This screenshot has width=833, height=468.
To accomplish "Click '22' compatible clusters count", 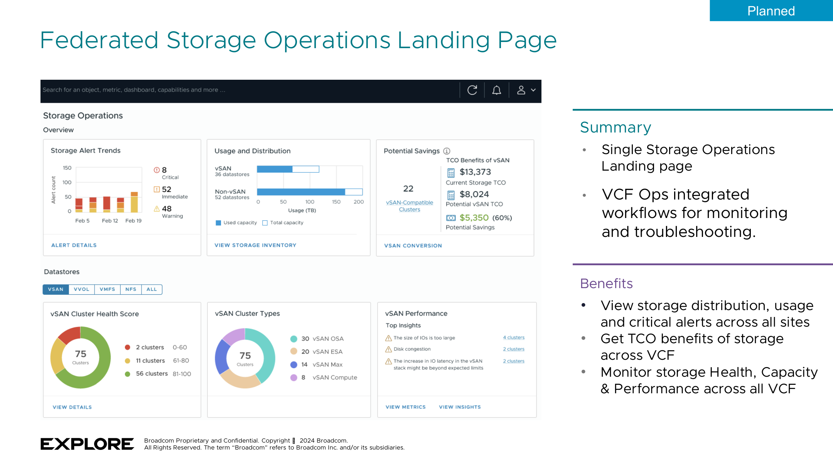I will 408,189.
